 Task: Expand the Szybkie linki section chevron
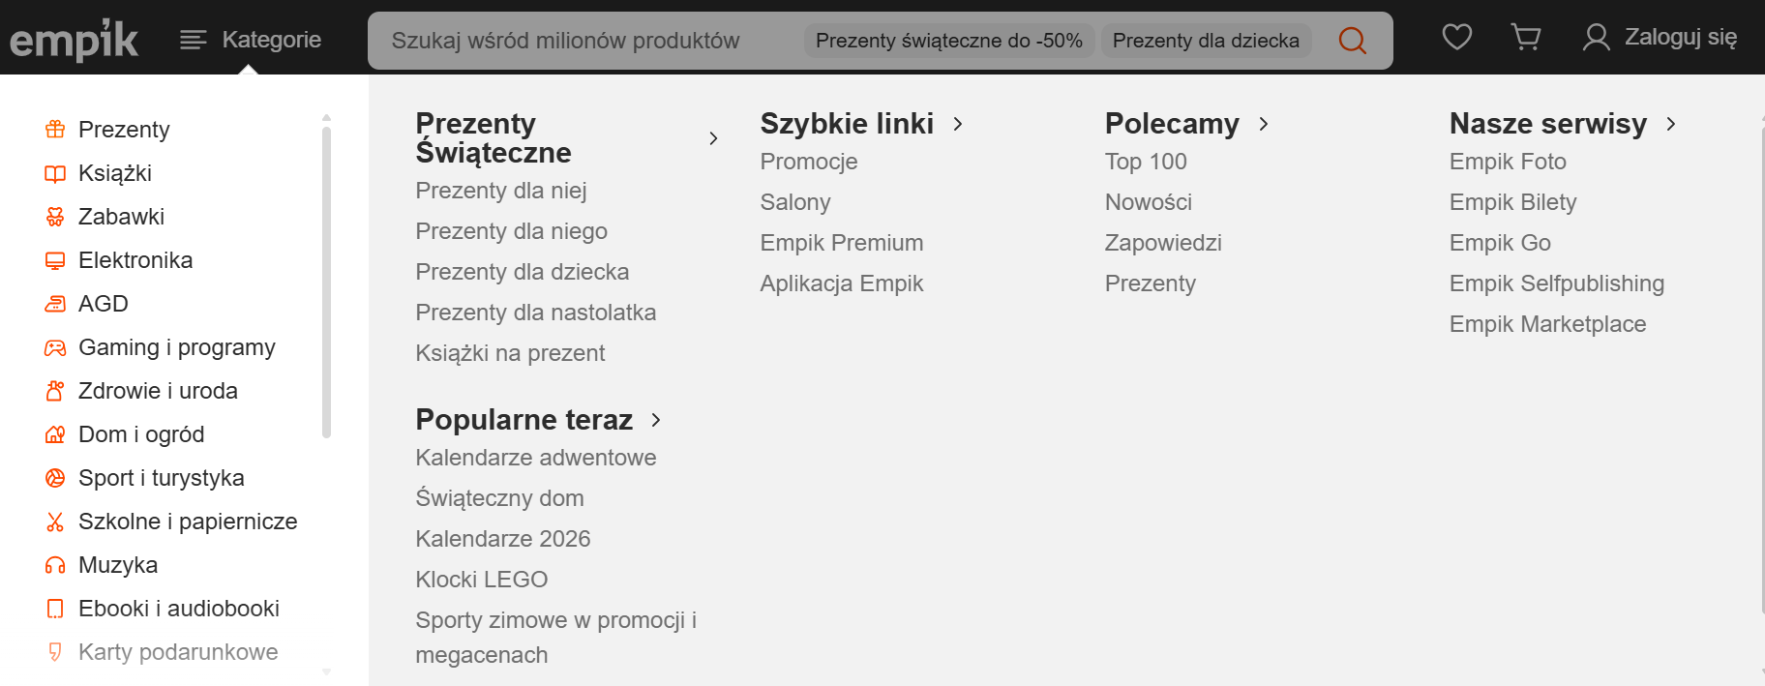pyautogui.click(x=959, y=124)
